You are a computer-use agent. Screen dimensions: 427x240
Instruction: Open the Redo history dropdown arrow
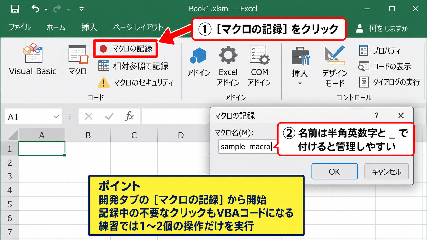[x=68, y=10]
